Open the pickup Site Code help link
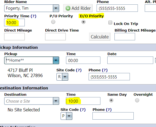Image resolution: width=156 pixels, height=127 pixels. click(79, 70)
